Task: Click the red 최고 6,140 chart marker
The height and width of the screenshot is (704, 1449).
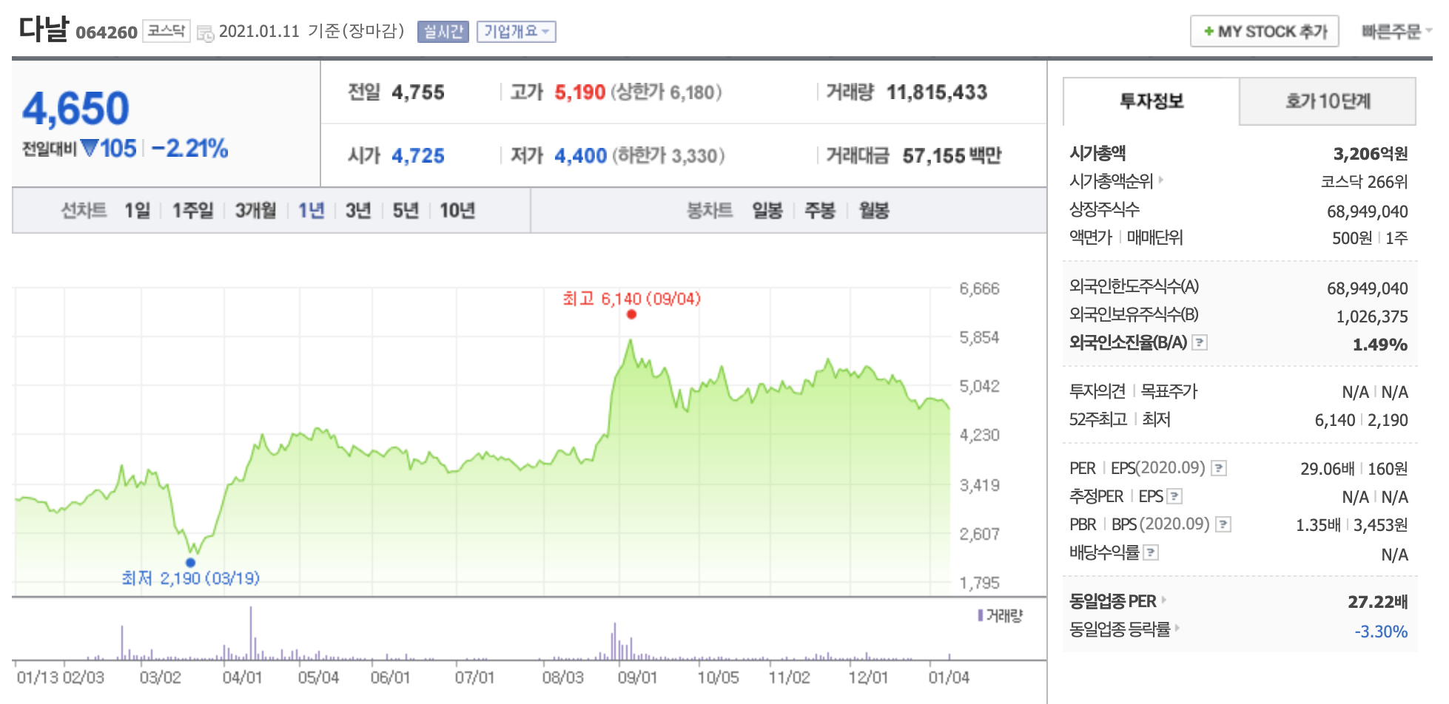Action: [x=631, y=314]
